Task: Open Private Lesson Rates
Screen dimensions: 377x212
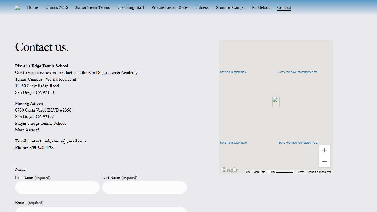Action: (x=170, y=7)
